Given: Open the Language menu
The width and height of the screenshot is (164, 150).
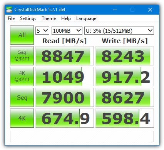Looking at the screenshot, I should 86,18.
